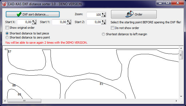
Task: Click into the Zoom value field
Action: click(x=94, y=15)
